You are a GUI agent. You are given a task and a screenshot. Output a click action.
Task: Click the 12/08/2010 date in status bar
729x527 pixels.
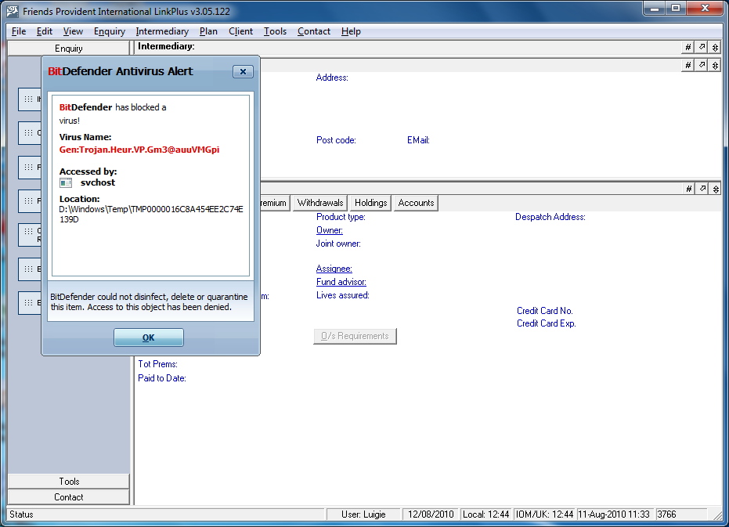[x=431, y=514]
